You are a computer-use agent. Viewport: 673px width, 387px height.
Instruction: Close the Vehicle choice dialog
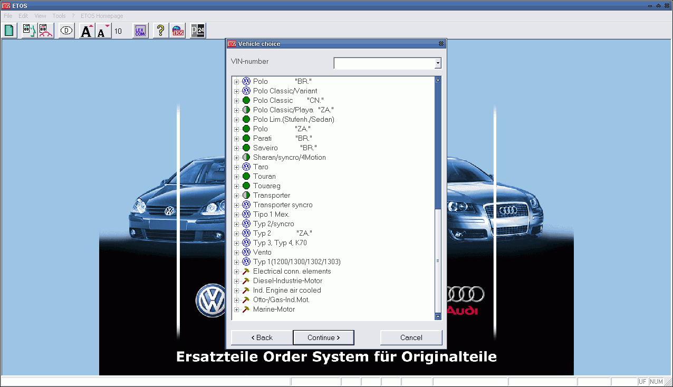click(x=441, y=44)
